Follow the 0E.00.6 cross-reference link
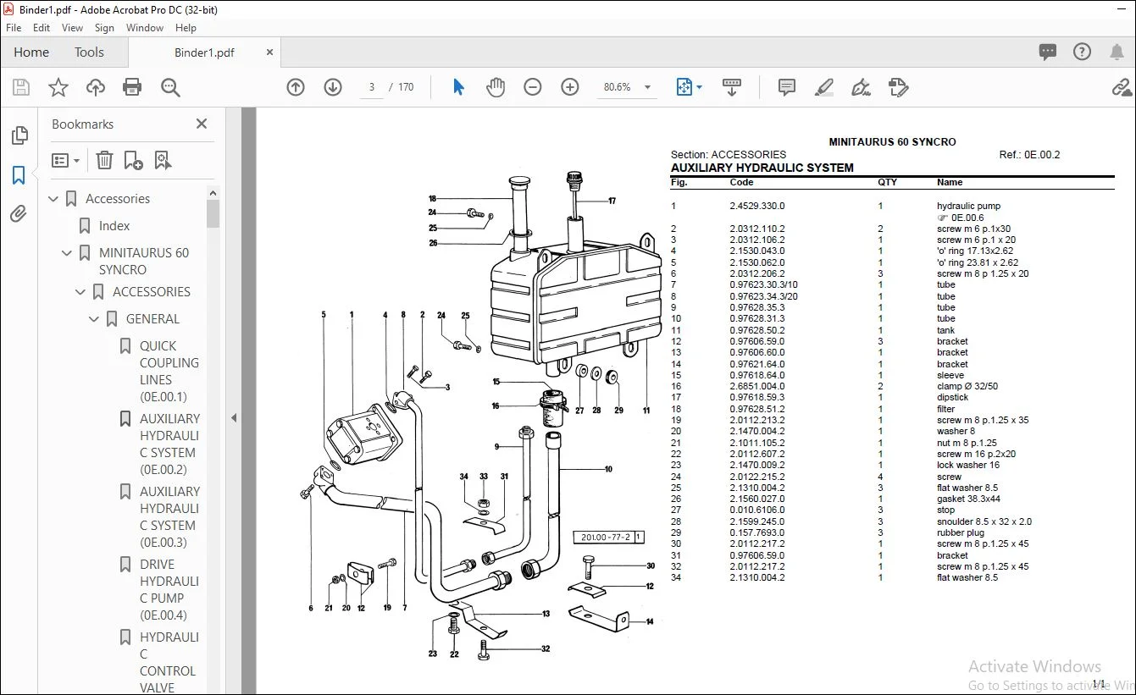Viewport: 1136px width, 695px height. (967, 218)
